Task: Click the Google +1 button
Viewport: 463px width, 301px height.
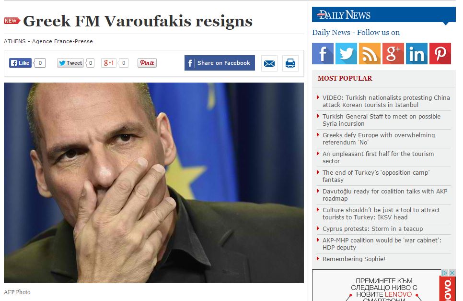Action: click(x=109, y=63)
